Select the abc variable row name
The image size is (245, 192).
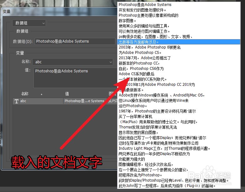23,101
